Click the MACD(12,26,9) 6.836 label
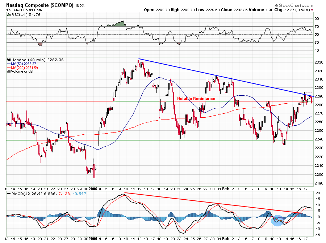The width and height of the screenshot is (326, 243). [34, 194]
